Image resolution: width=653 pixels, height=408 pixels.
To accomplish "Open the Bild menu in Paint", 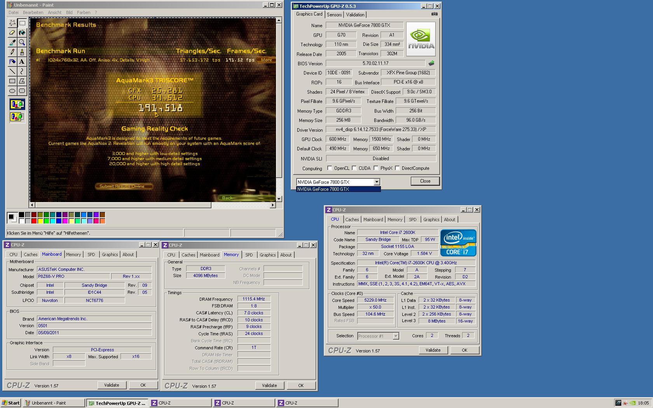I will pos(69,12).
